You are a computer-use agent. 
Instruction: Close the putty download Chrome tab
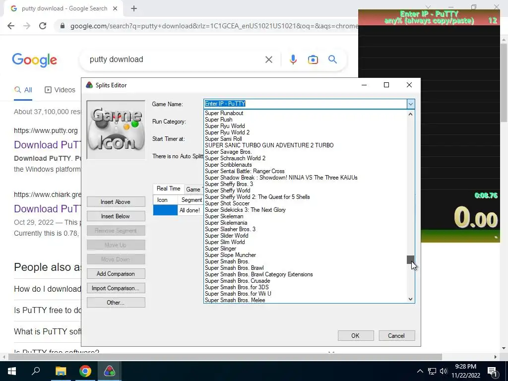coord(115,9)
